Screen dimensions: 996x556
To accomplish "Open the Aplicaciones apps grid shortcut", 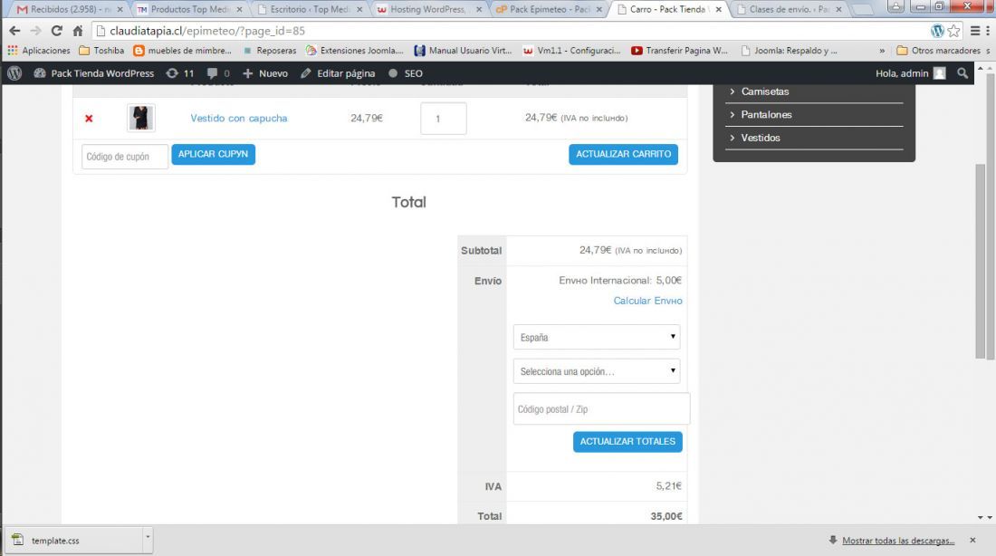I will pos(39,50).
